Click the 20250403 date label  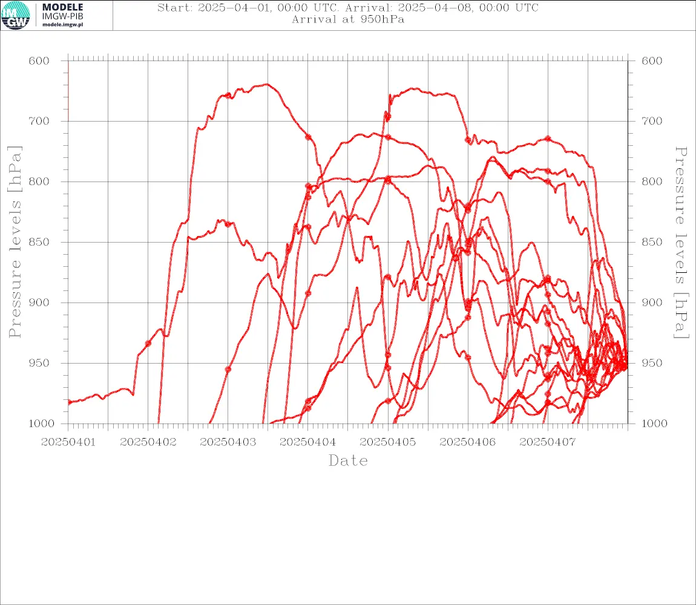tap(228, 442)
